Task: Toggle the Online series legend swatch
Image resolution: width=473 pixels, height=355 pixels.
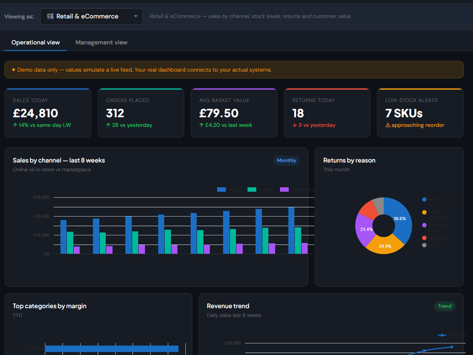Action: point(221,189)
